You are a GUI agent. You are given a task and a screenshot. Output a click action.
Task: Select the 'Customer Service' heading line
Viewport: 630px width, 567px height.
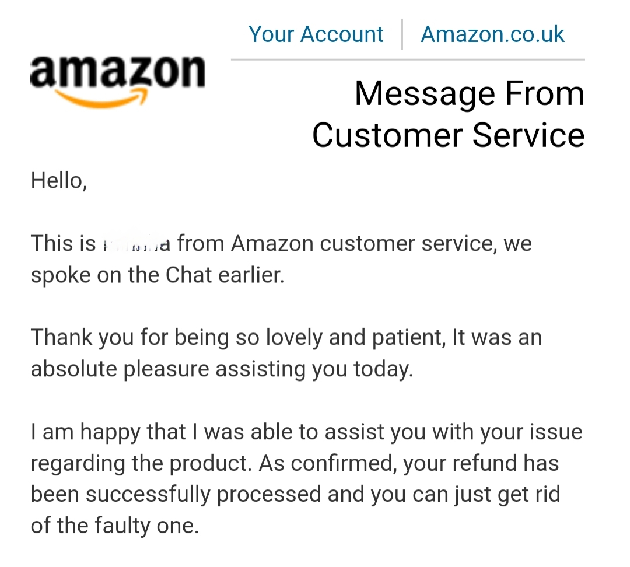[449, 135]
